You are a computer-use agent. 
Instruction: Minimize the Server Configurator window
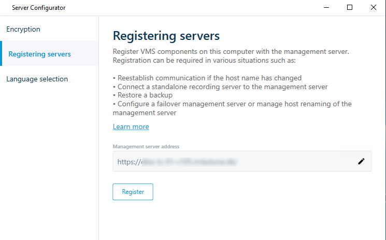point(326,8)
